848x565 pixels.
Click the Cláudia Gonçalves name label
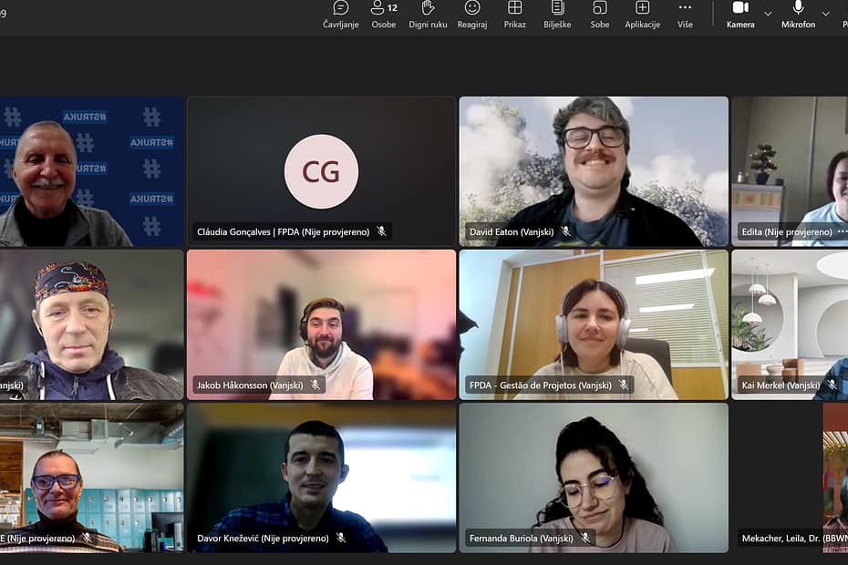[x=283, y=232]
